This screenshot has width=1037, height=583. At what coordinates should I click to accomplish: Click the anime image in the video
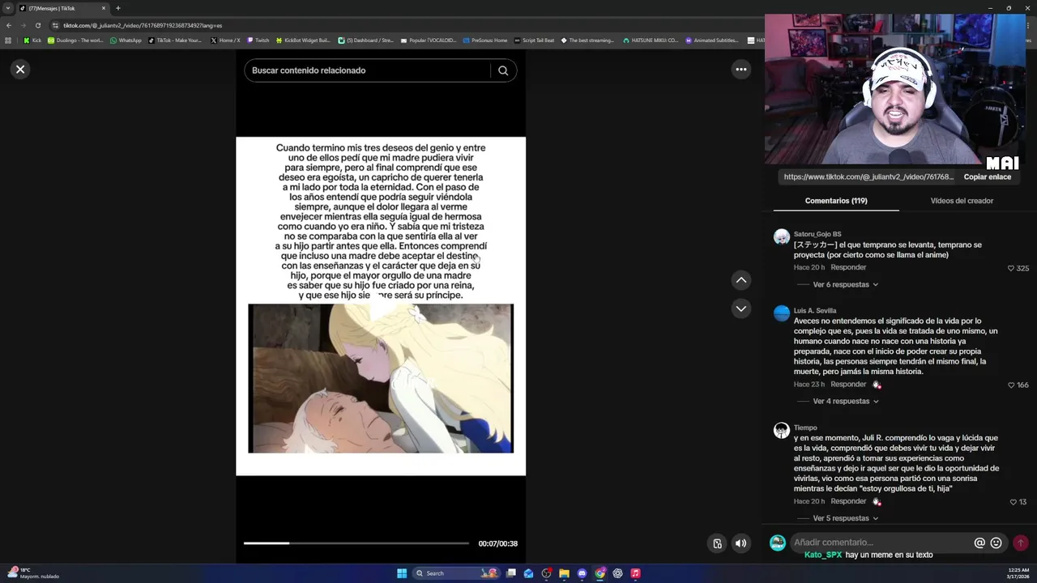381,378
